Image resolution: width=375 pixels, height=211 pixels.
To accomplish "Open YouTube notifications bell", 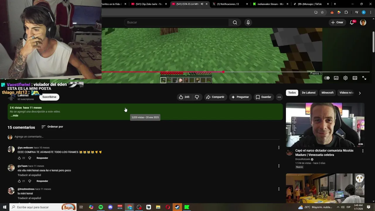I will [x=352, y=23].
